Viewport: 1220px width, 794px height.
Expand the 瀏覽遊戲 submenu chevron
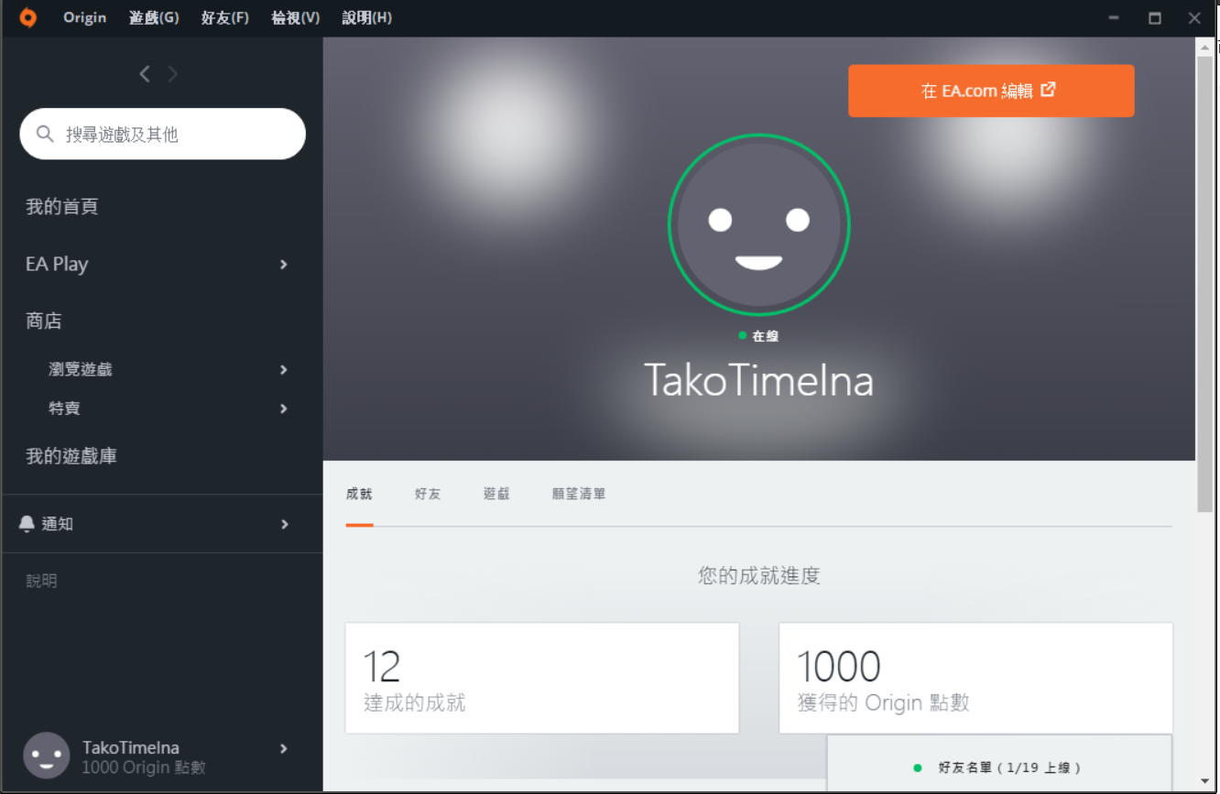coord(284,370)
